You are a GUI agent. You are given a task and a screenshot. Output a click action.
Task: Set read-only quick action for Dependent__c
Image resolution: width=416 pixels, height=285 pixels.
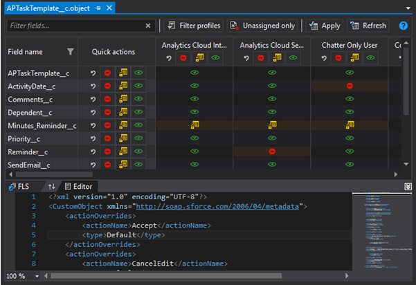(123, 112)
